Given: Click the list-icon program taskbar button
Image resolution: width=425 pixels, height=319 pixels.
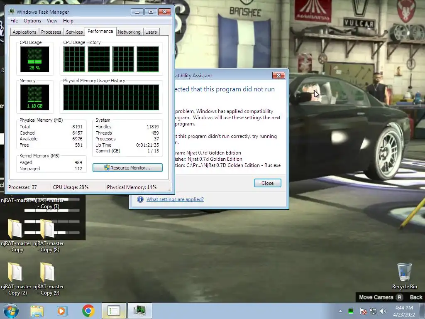Looking at the screenshot, I should pyautogui.click(x=114, y=311).
